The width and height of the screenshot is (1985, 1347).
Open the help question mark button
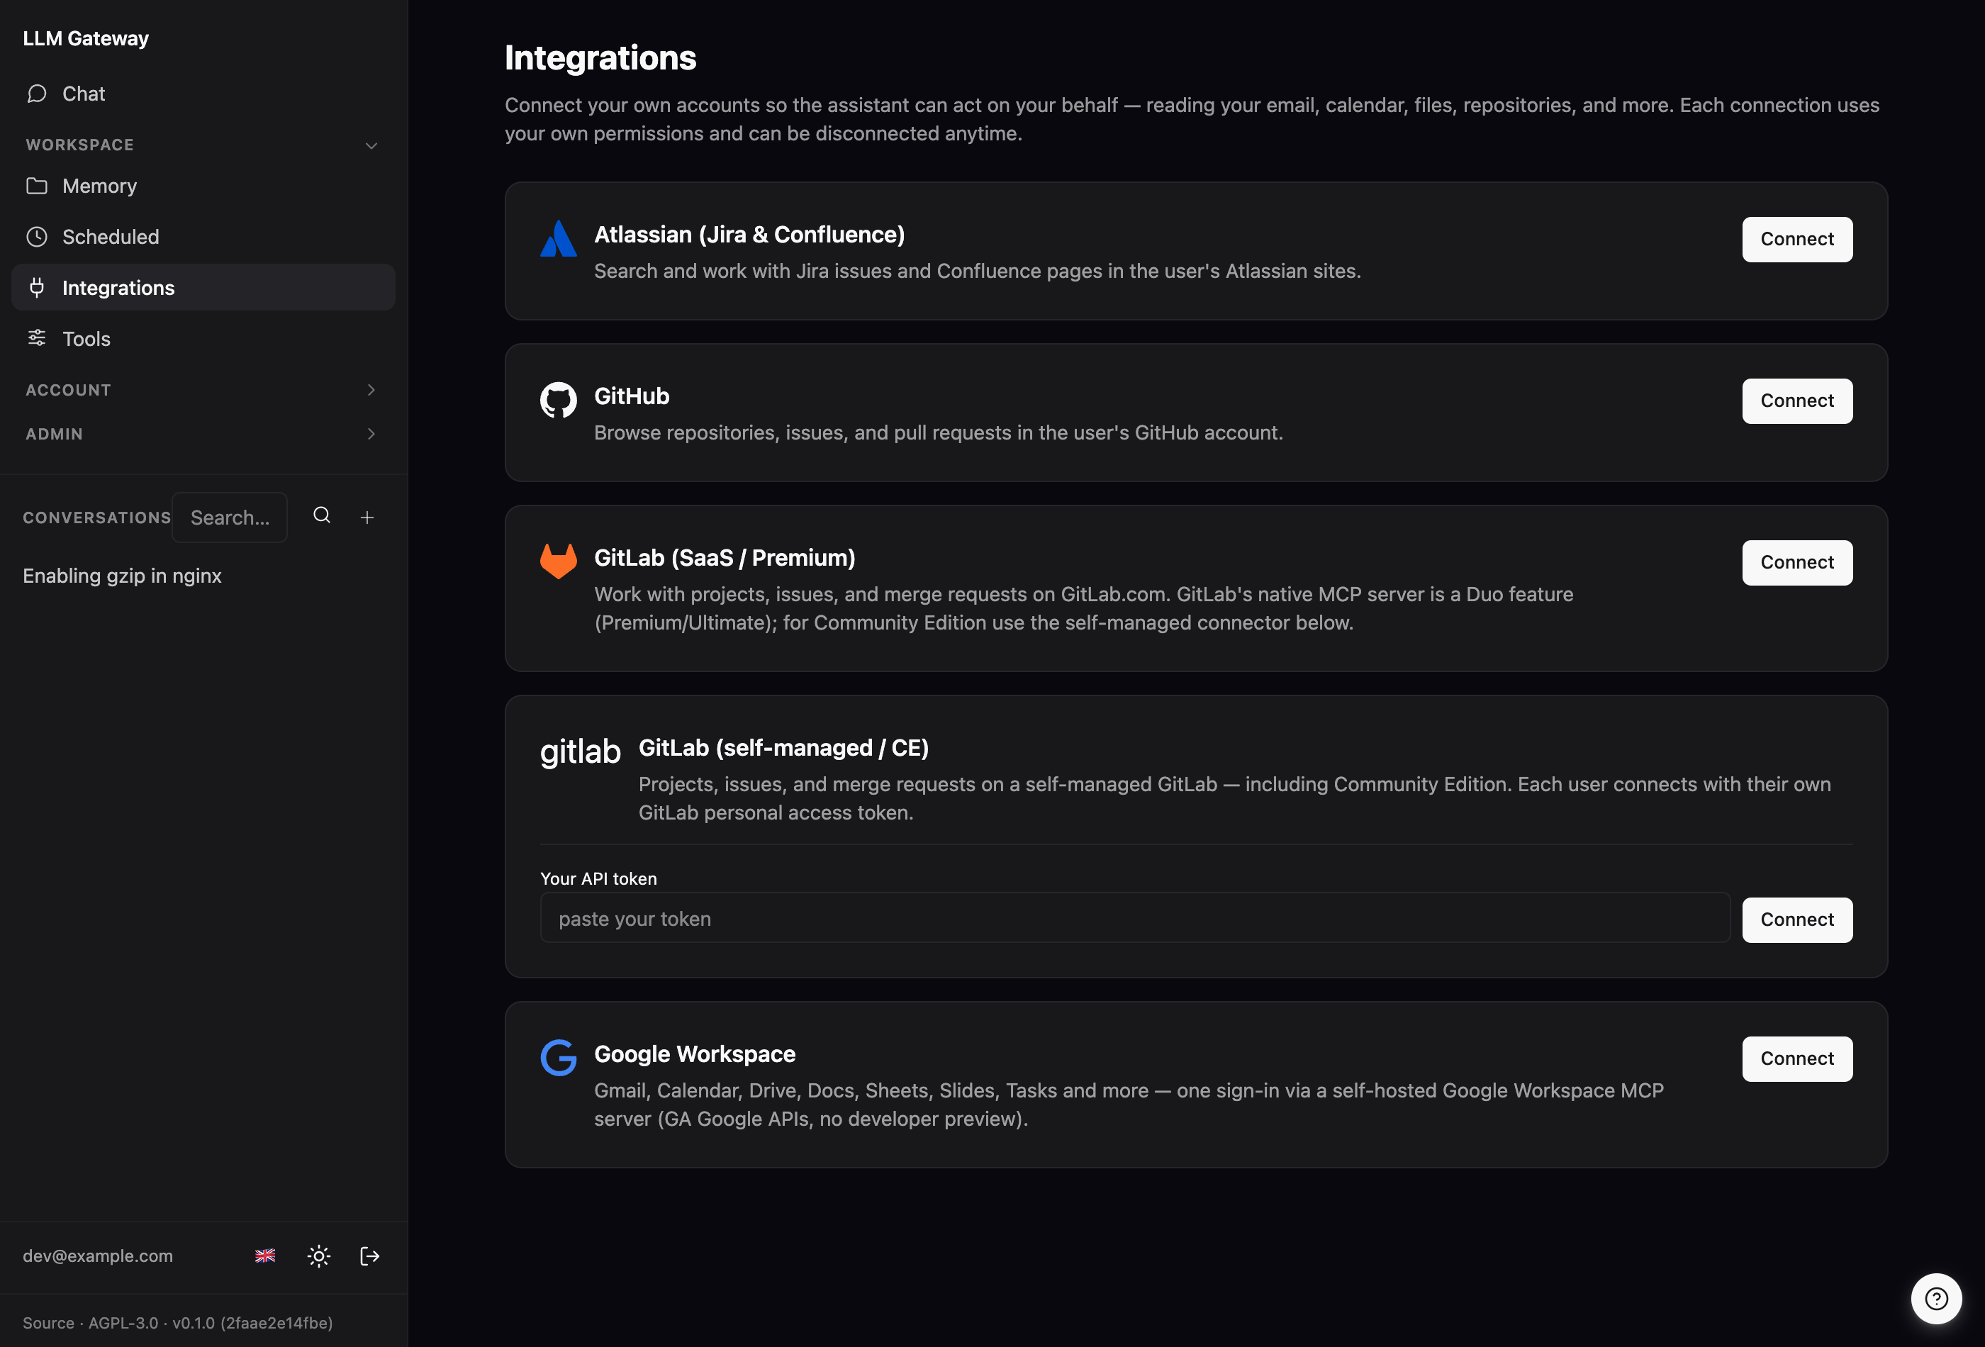coord(1936,1300)
